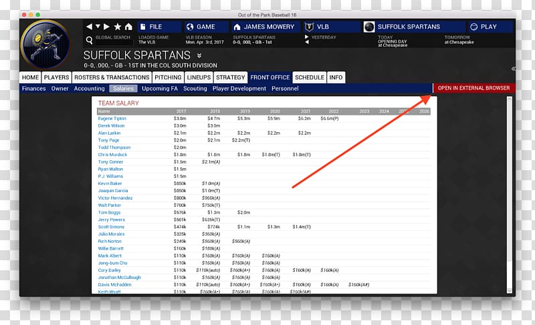Open the Owner sub-tab
This screenshot has width=535, height=325.
60,89
